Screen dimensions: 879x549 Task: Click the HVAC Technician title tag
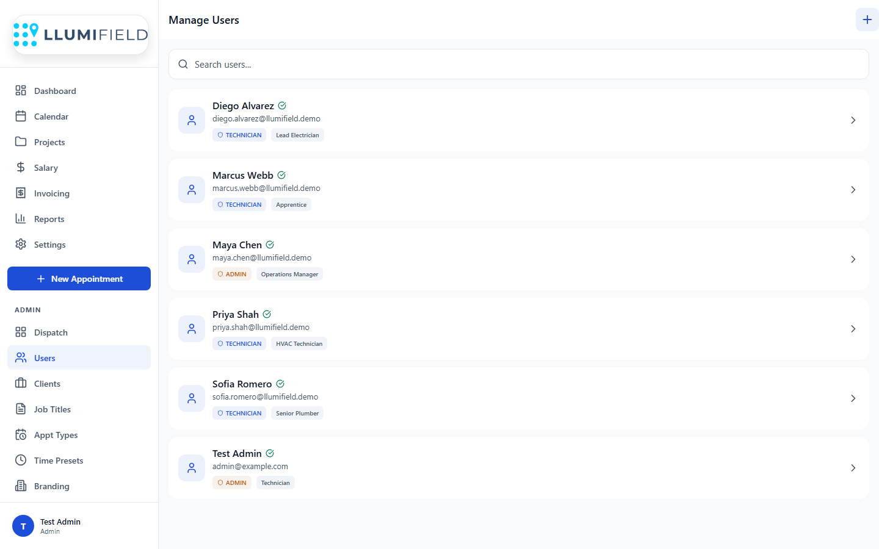click(x=299, y=344)
